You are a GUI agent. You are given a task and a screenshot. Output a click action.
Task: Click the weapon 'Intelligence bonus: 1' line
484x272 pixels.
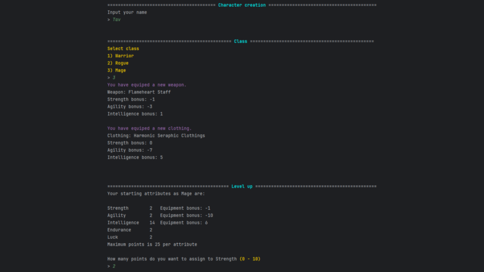[135, 113]
